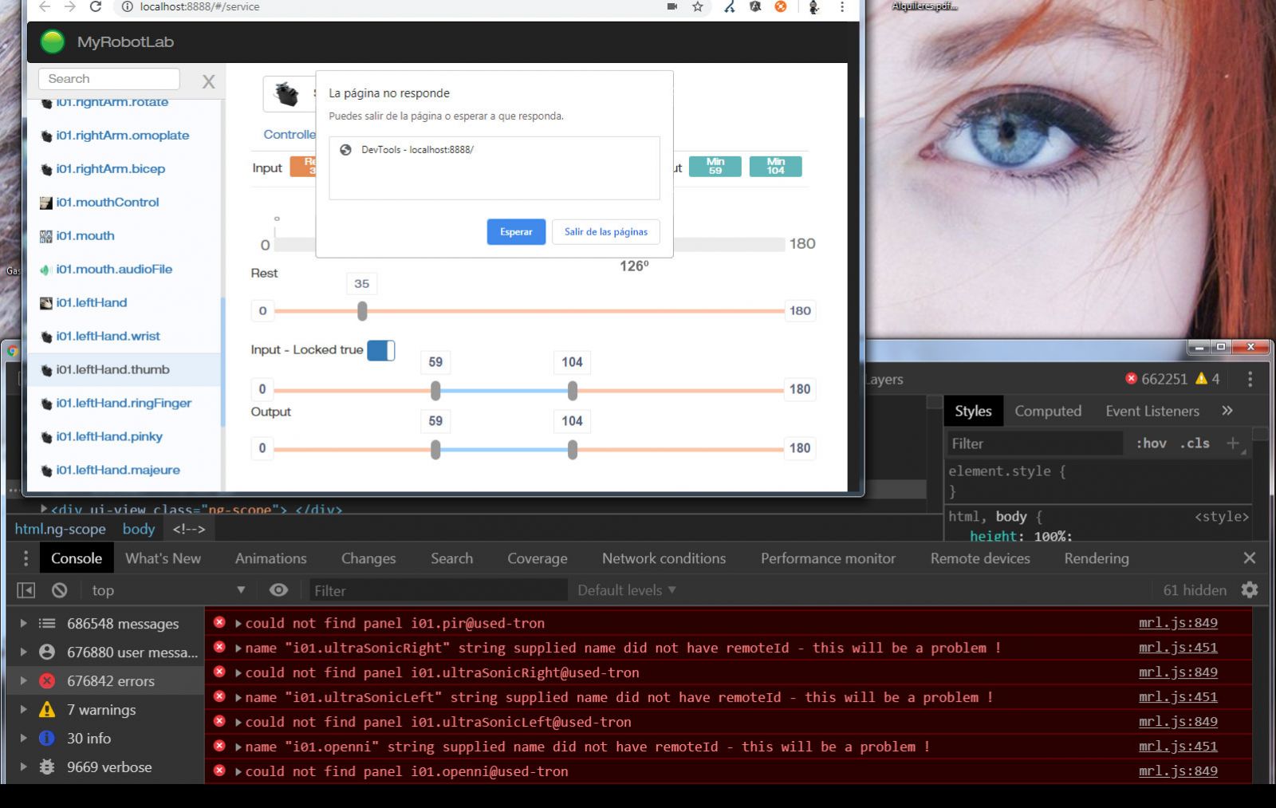1276x808 pixels.
Task: Show more Styles pane tabs chevron
Action: (1227, 411)
